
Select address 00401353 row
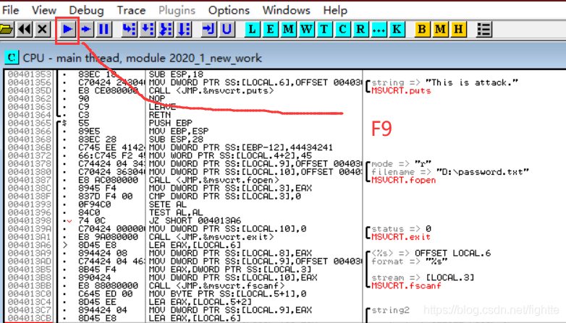coord(30,74)
